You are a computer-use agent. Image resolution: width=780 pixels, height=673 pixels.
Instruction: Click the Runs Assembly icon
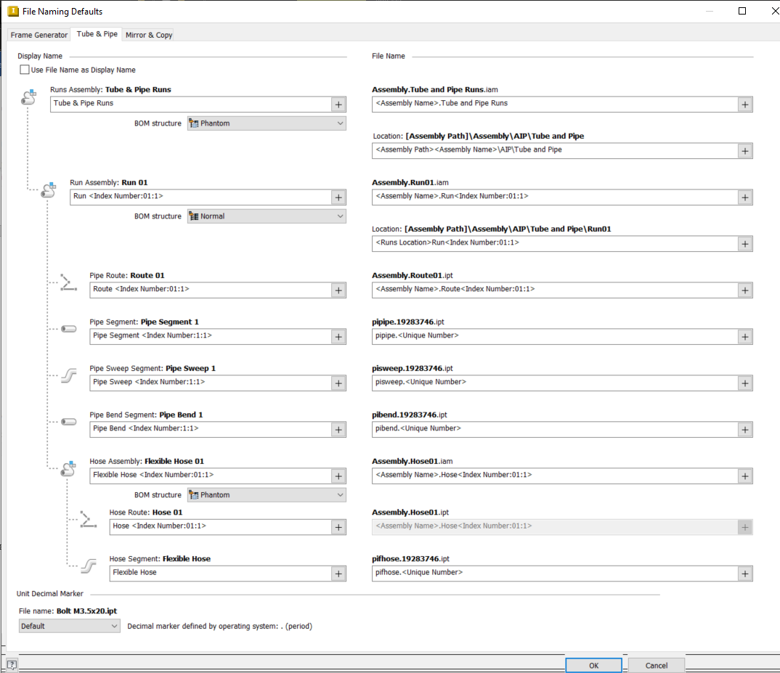(x=29, y=97)
